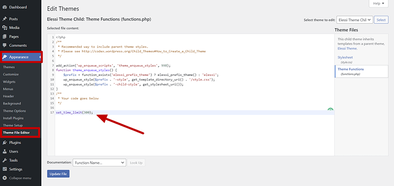Open Widgets submenu item
The image size is (394, 186).
[9, 82]
